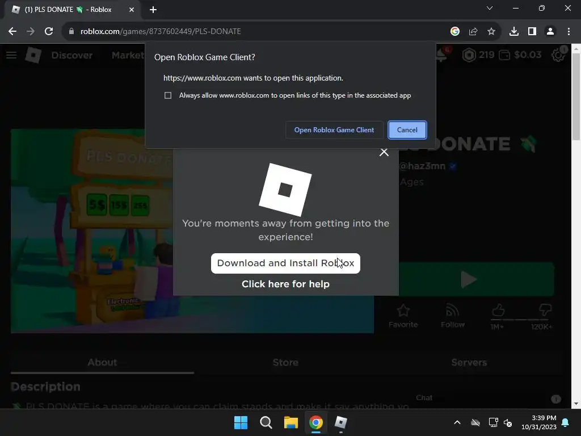This screenshot has width=581, height=436.
Task: Open Windows notification bell
Action: click(566, 422)
